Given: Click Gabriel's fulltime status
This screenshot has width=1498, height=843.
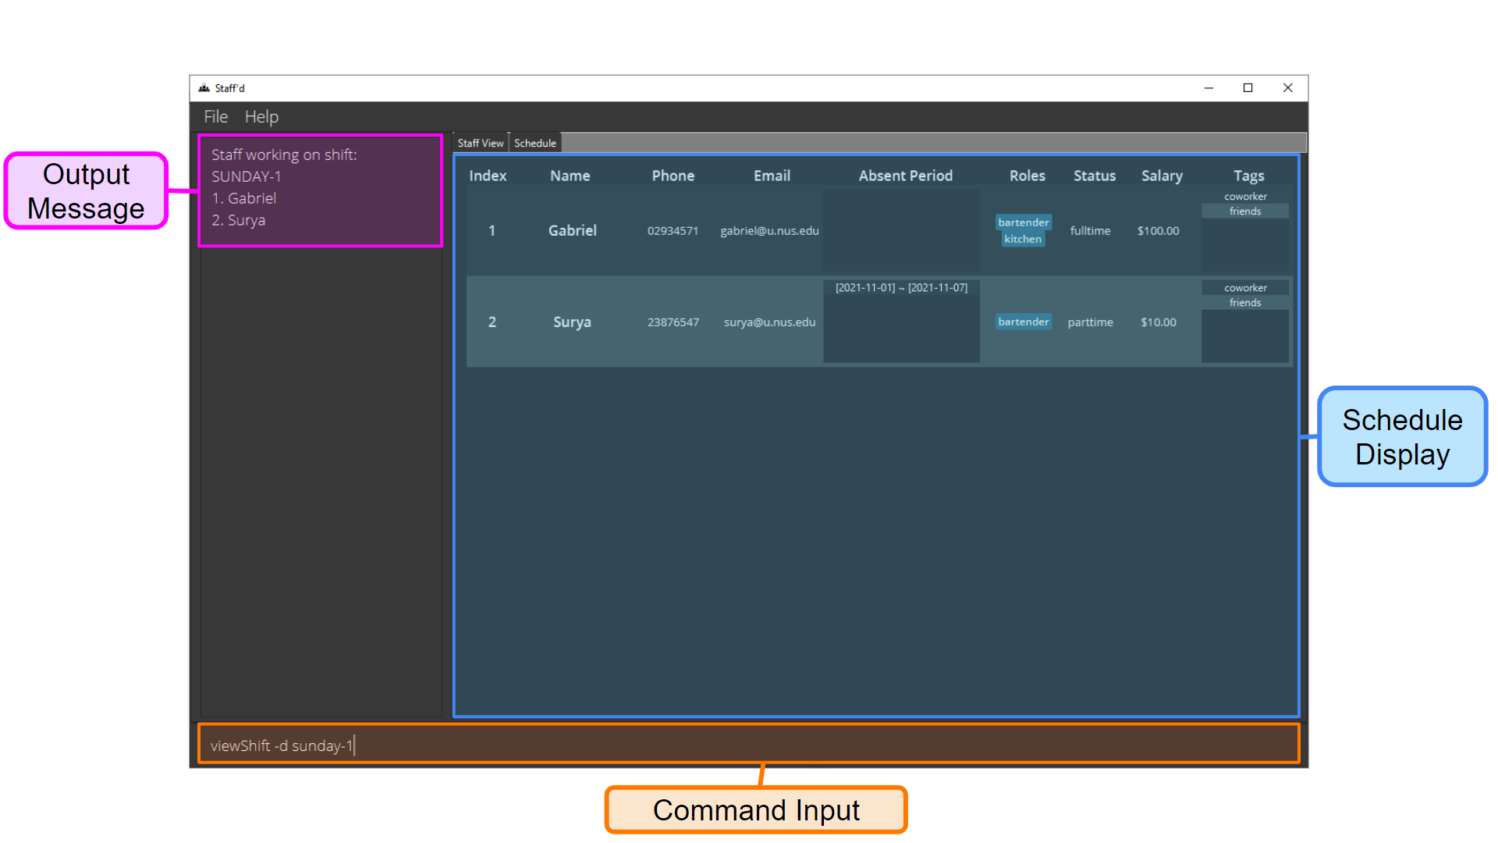Looking at the screenshot, I should tap(1090, 231).
